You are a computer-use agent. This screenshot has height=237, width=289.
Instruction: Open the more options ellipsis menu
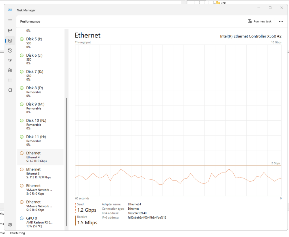(281, 21)
